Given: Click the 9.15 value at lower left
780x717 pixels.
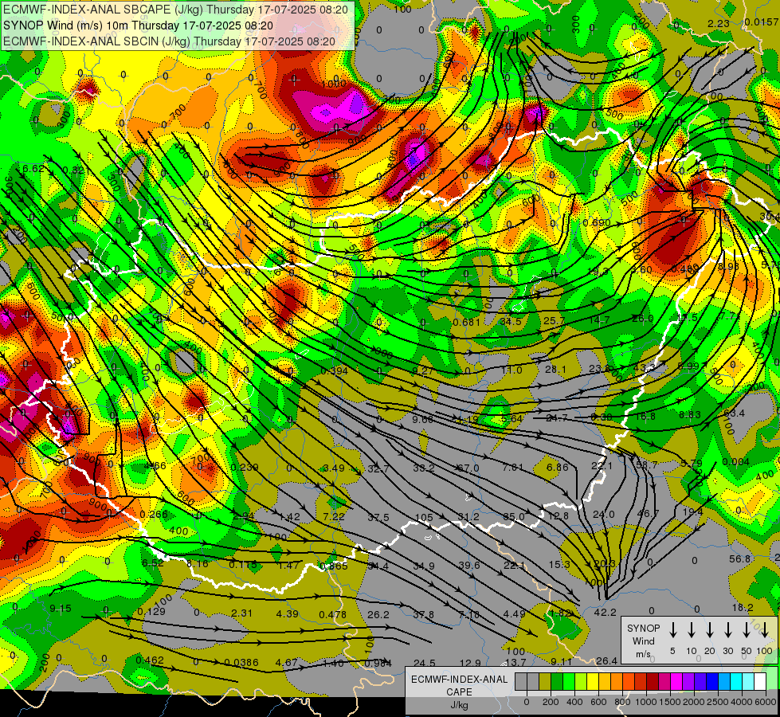Looking at the screenshot, I should 61,608.
